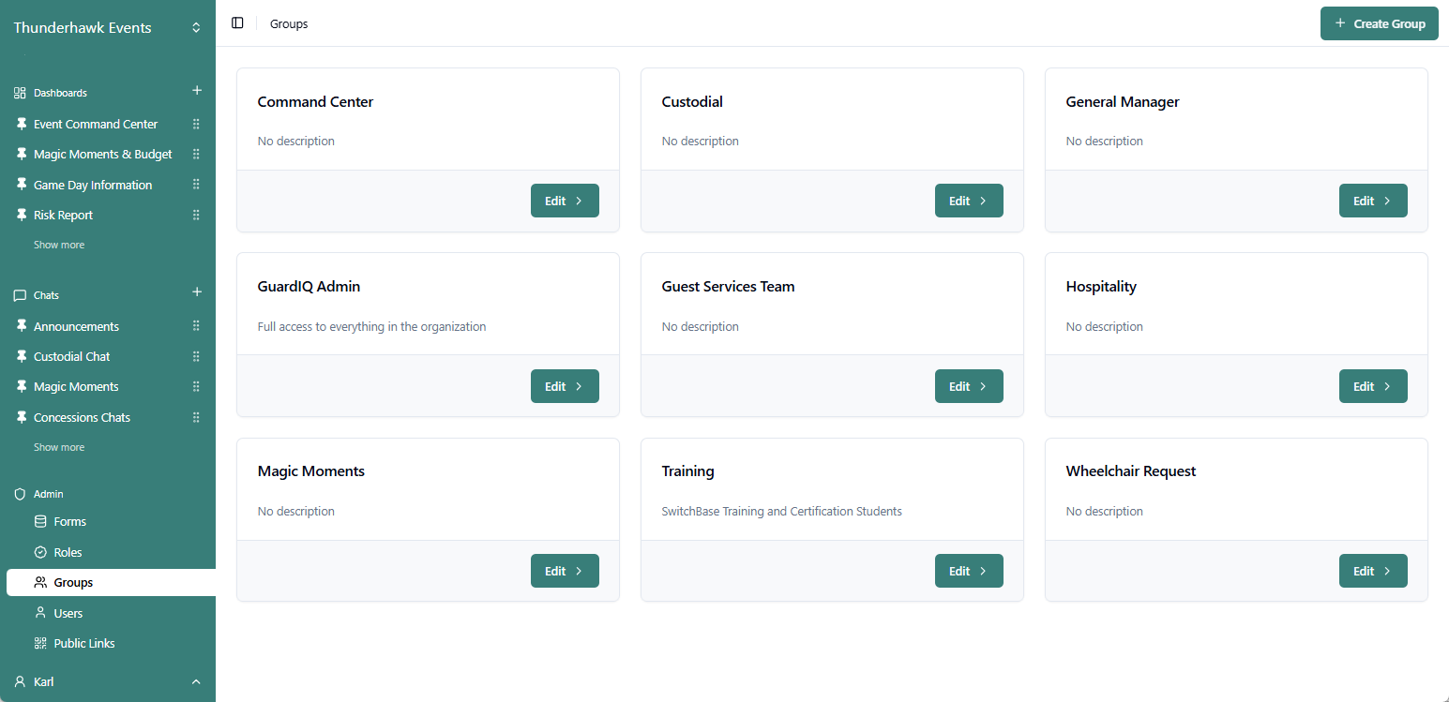Go to the Announcements chat
Viewport: 1449px width, 702px height.
[x=76, y=326]
